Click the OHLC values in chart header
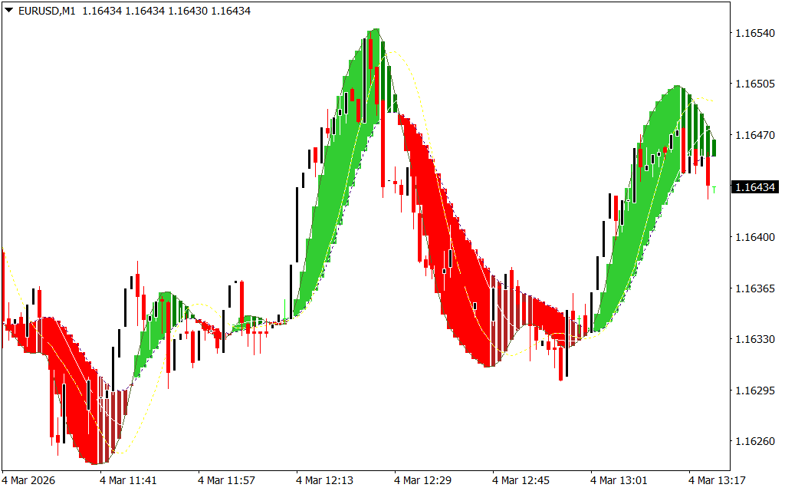 point(165,12)
